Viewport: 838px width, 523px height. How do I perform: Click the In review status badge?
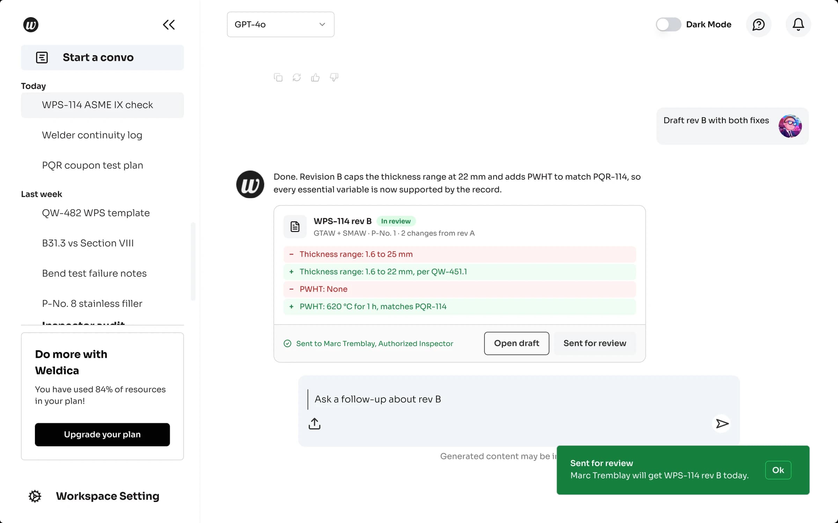[396, 221]
